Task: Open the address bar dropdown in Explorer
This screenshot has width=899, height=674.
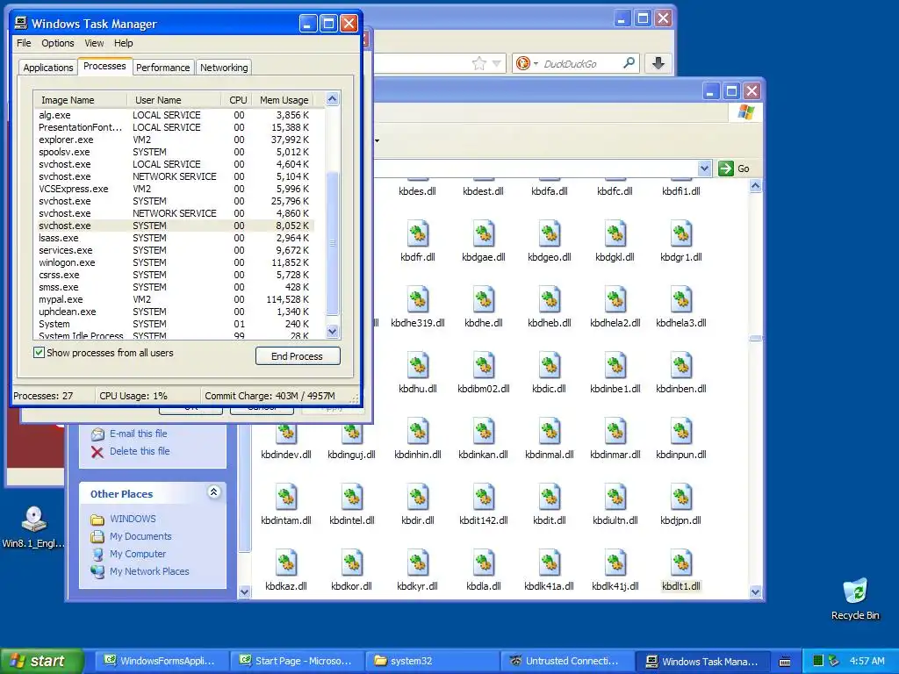Action: click(705, 168)
